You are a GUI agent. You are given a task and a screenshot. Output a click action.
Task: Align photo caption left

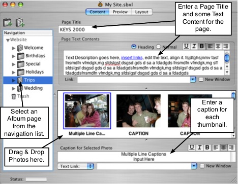(216, 148)
